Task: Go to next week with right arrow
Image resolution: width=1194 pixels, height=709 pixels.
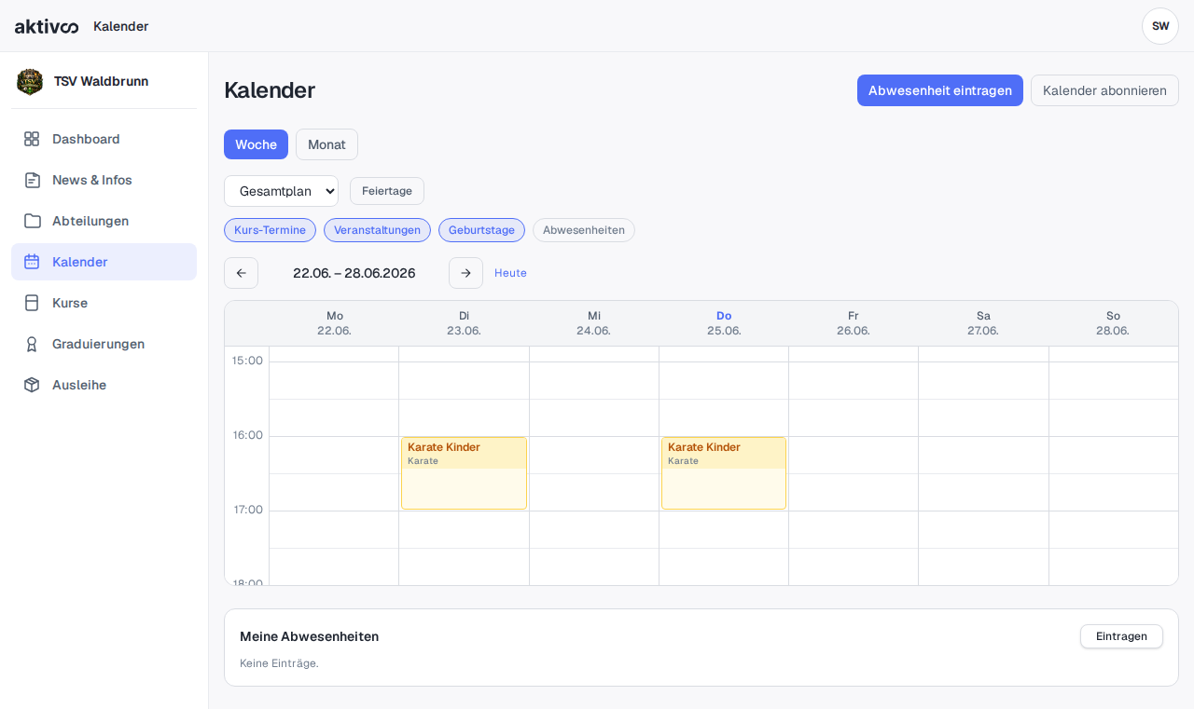Action: point(465,273)
